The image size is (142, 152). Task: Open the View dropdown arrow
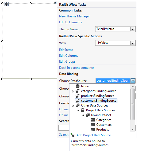[x=133, y=43]
